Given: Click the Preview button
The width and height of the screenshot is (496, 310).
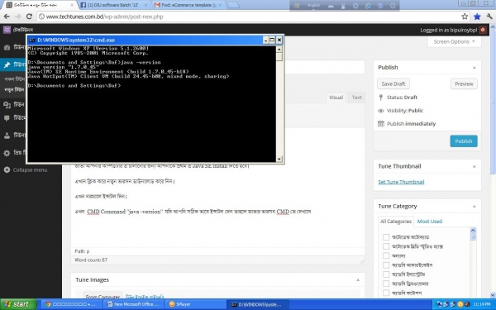Looking at the screenshot, I should pyautogui.click(x=464, y=83).
